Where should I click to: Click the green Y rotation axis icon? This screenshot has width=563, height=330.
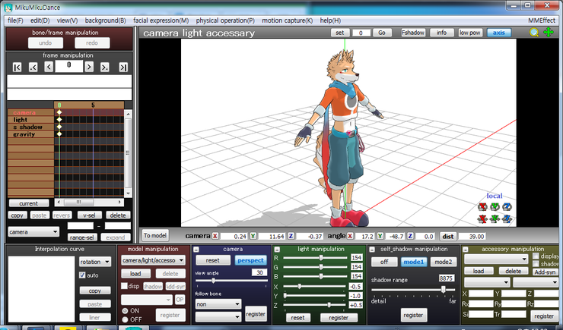[x=495, y=207]
